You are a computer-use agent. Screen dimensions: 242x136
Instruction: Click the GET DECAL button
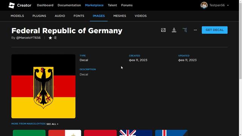pos(214,30)
